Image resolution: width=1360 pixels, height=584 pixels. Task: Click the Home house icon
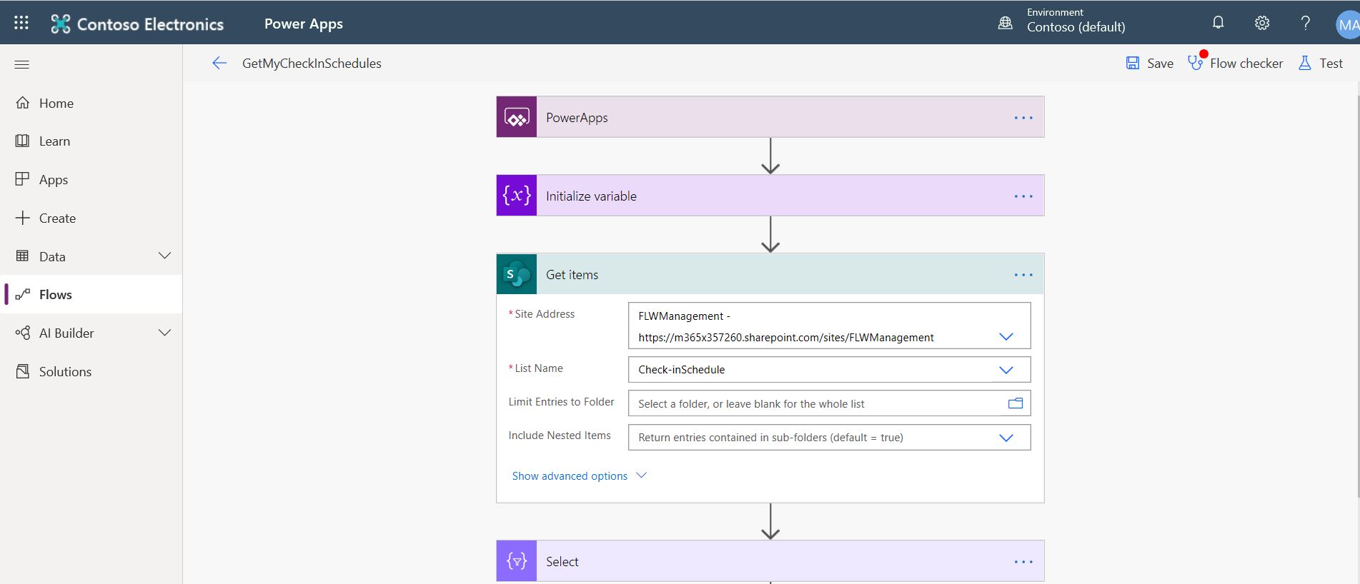(23, 103)
